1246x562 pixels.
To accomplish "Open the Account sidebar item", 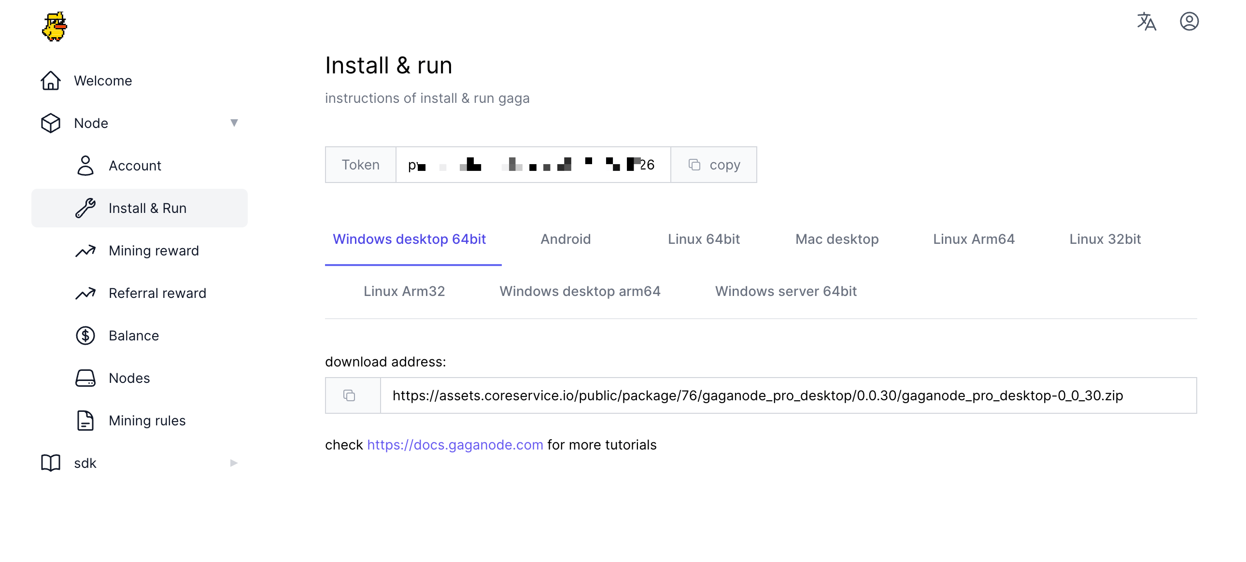I will coord(134,166).
